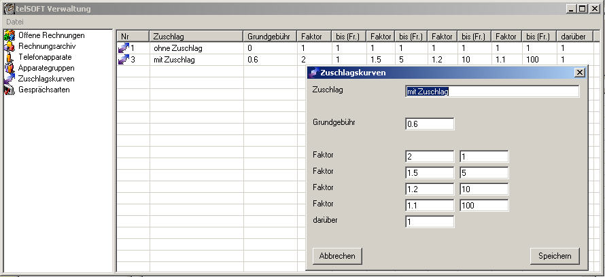This screenshot has width=605, height=277.
Task: Maximize the telSOFT Verwaltung window
Action: click(583, 8)
